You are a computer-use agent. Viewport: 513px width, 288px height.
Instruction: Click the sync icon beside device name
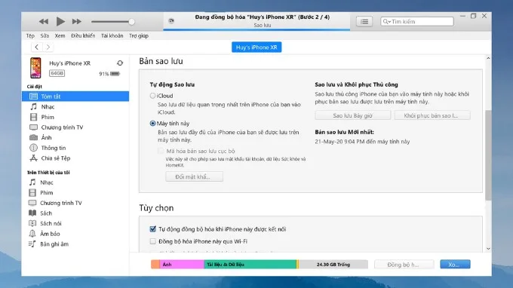(x=120, y=63)
